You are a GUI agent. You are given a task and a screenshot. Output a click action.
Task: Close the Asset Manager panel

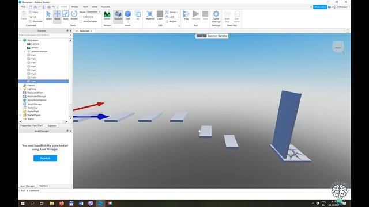pos(70,131)
